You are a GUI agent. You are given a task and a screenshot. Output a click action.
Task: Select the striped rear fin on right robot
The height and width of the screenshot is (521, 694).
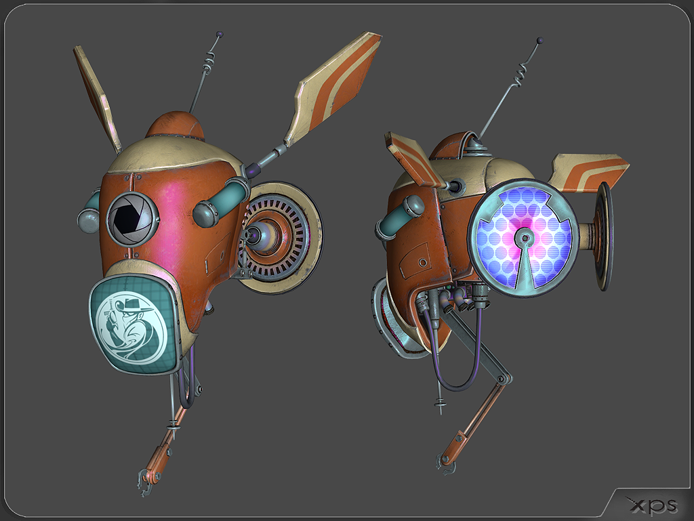click(x=589, y=173)
